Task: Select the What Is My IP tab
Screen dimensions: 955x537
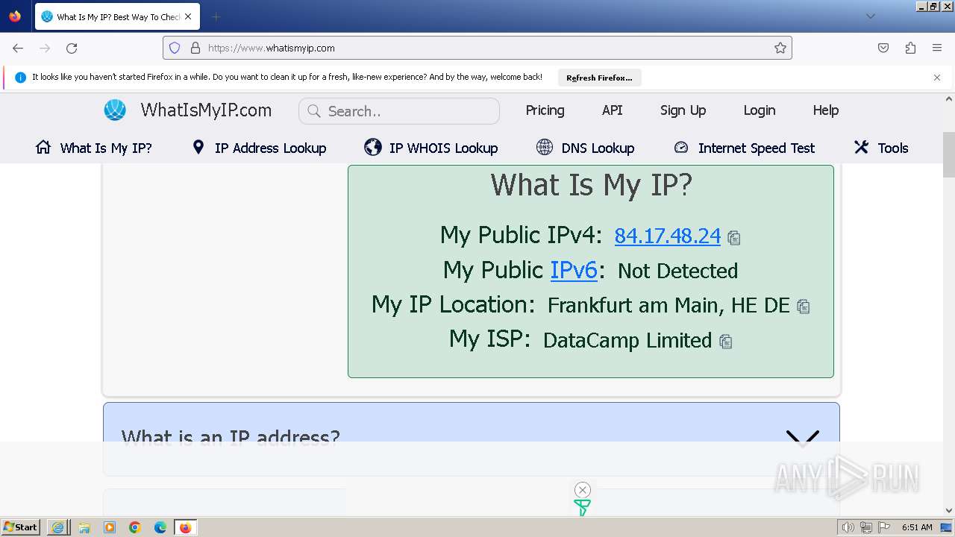Action: click(117, 16)
